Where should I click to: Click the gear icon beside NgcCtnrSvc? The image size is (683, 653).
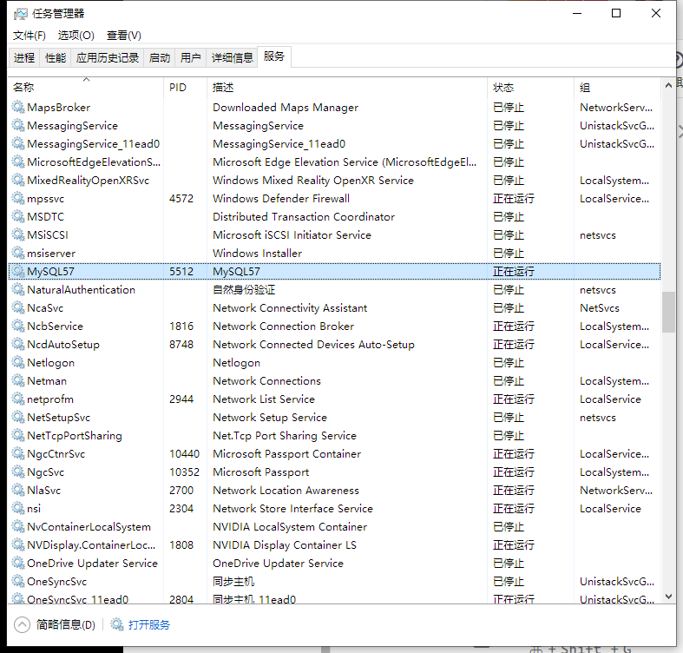click(x=18, y=454)
